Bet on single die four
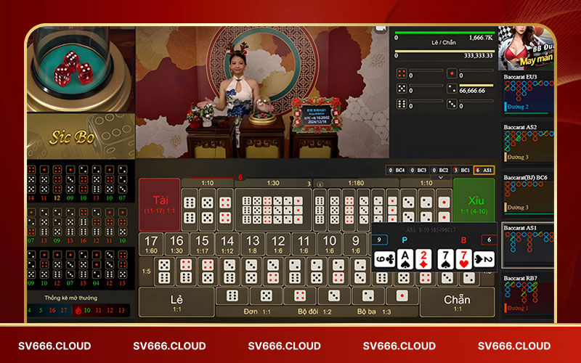This screenshot has width=581, height=363. pyautogui.click(x=300, y=296)
